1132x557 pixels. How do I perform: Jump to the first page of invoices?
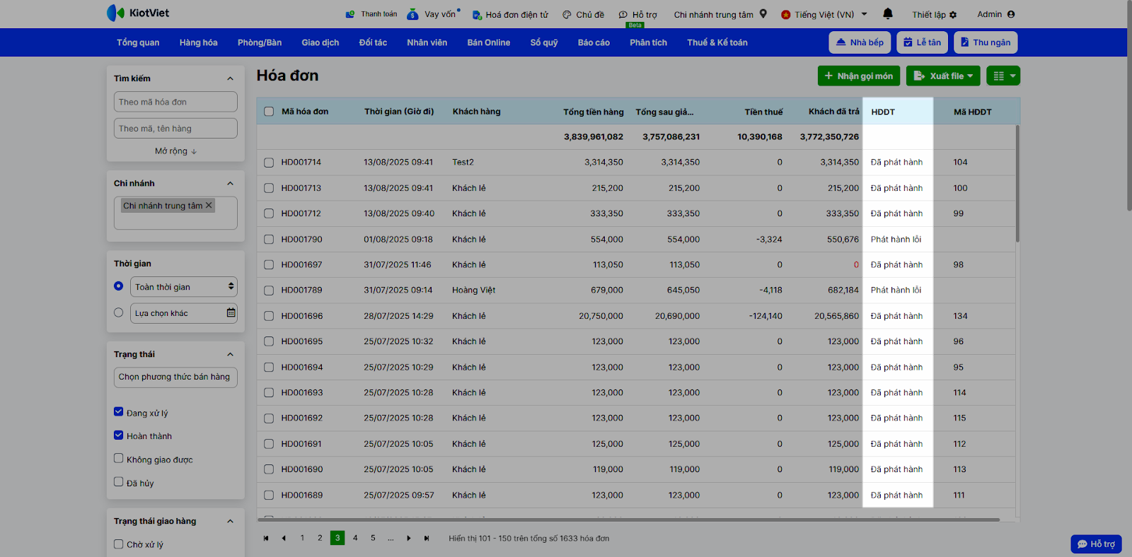pos(266,539)
